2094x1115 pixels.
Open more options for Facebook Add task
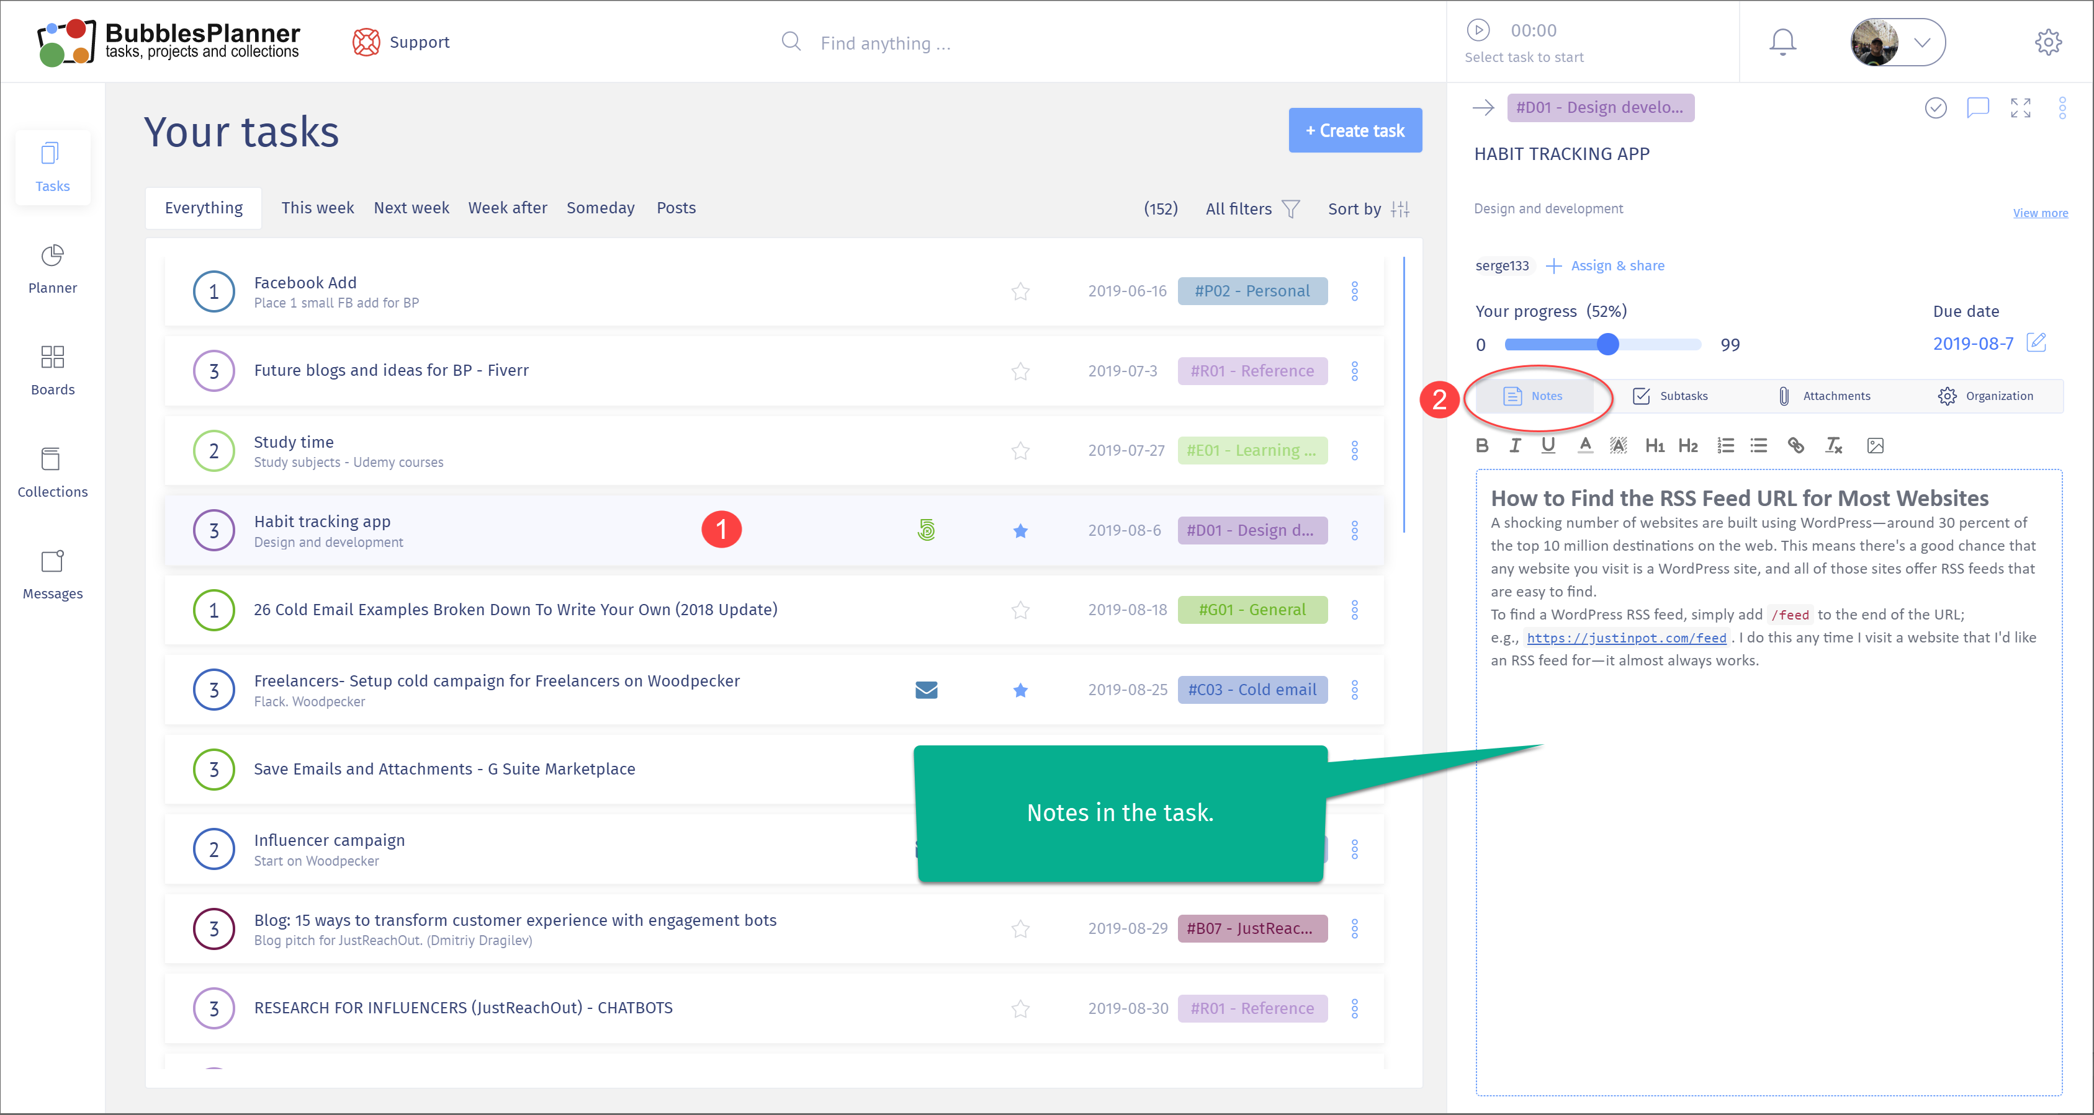pos(1354,291)
